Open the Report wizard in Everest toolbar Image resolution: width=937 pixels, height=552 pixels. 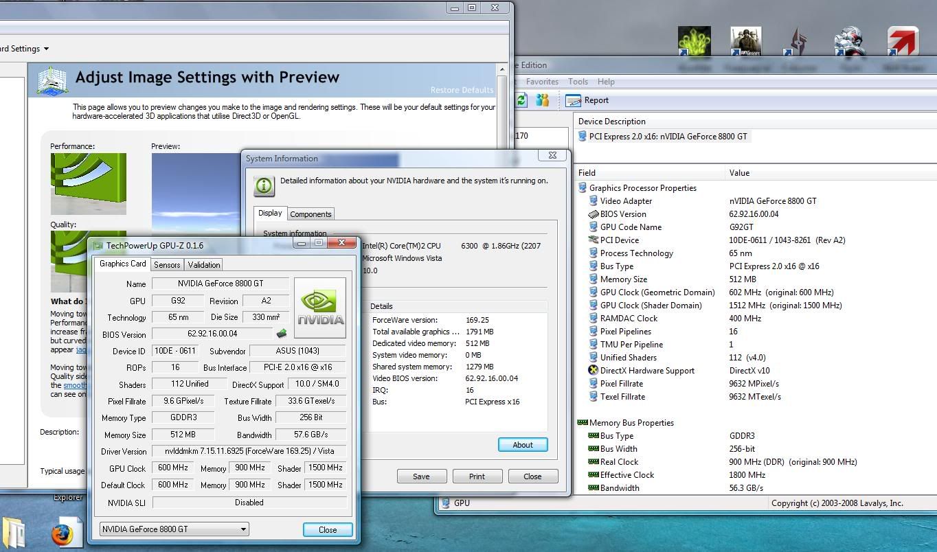[587, 100]
